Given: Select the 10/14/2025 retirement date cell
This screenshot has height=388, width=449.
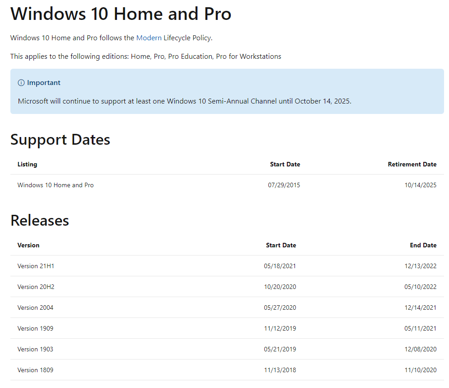Looking at the screenshot, I should 421,185.
